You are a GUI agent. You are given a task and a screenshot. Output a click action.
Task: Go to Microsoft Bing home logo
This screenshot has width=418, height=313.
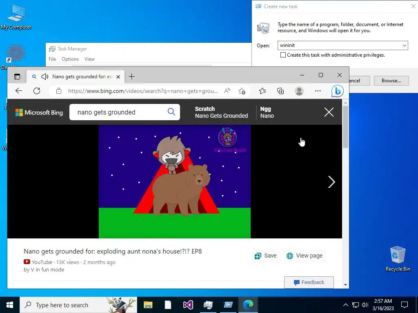click(39, 112)
